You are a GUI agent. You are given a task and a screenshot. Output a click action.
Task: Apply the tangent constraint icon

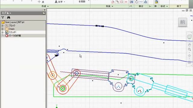113,2
